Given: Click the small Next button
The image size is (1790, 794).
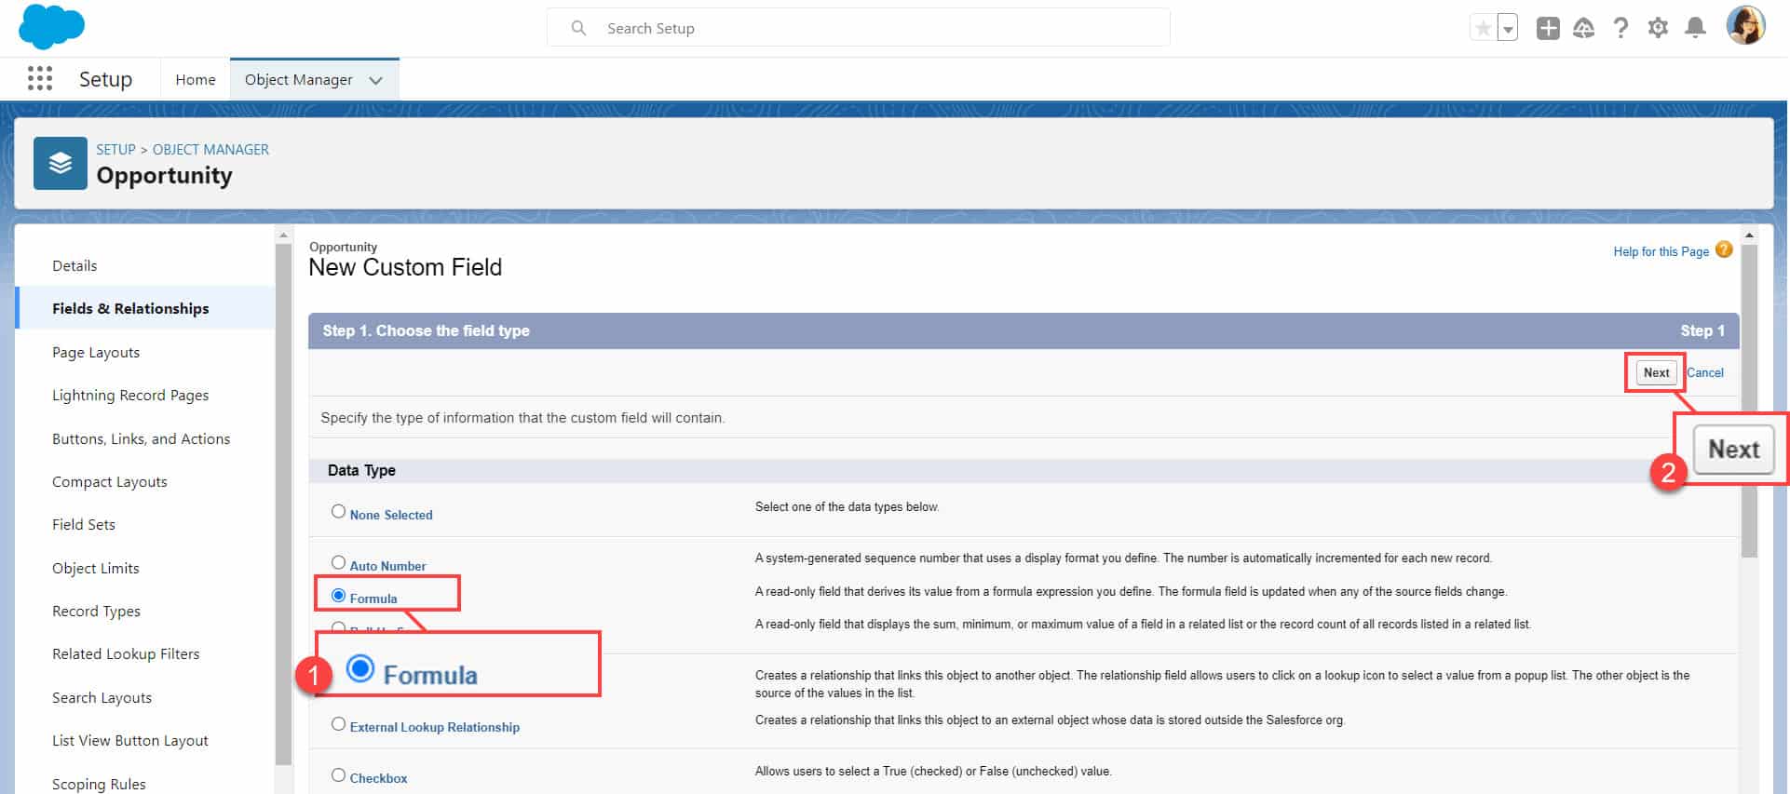Looking at the screenshot, I should click(x=1656, y=372).
